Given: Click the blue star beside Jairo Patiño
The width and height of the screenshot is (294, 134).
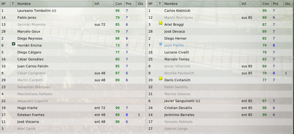Looking at the screenshot, I should (x=161, y=44).
